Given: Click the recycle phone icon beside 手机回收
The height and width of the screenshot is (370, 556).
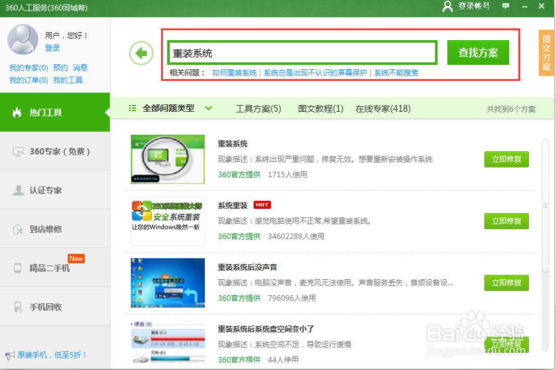Looking at the screenshot, I should (x=18, y=307).
